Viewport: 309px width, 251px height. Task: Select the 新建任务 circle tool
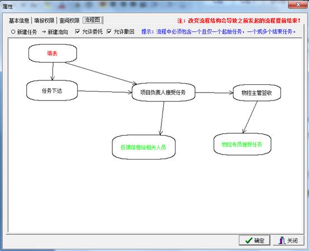coord(24,32)
